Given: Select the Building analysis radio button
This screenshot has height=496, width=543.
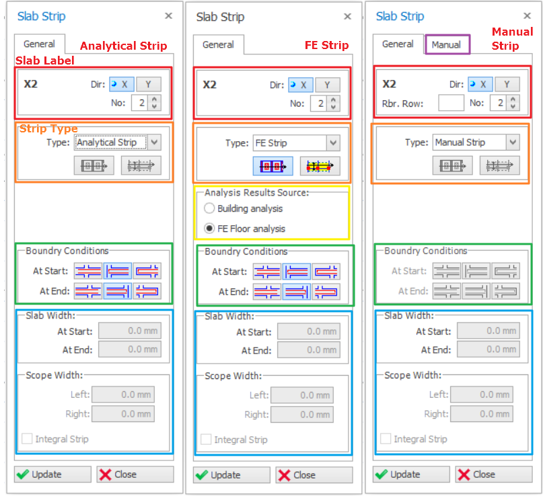Looking at the screenshot, I should coord(209,208).
